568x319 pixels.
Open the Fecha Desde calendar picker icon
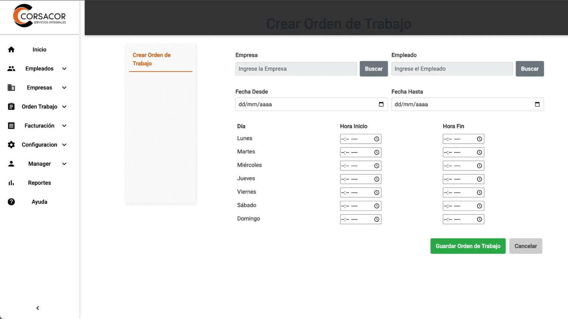pyautogui.click(x=381, y=104)
